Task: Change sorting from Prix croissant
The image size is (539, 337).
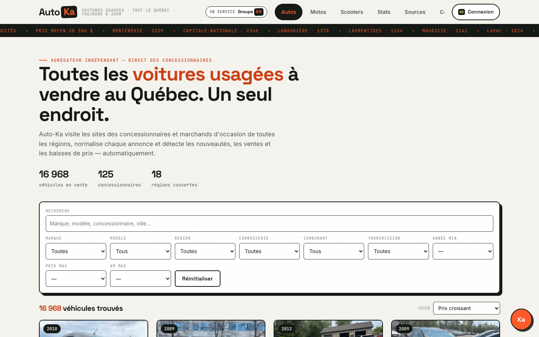Action: coord(466,308)
